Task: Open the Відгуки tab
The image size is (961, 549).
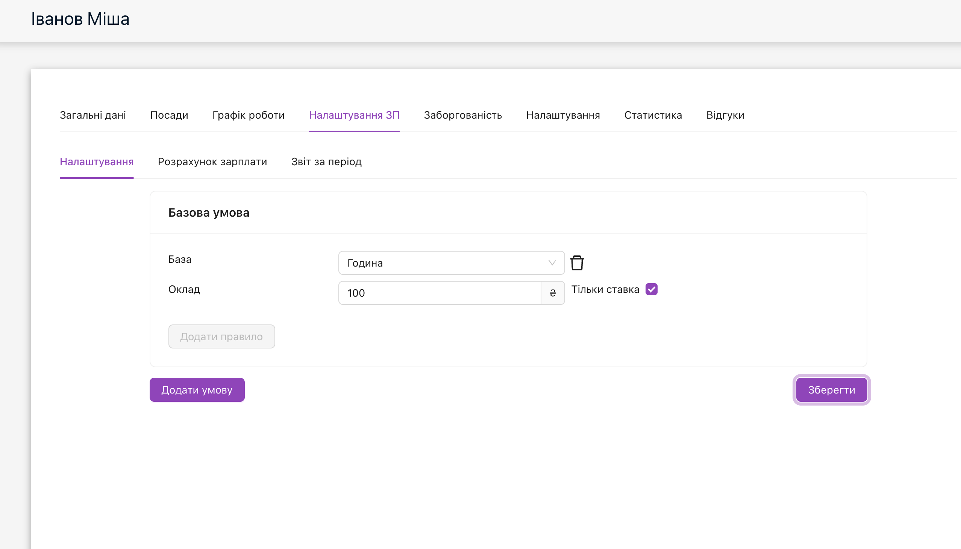Action: [725, 115]
